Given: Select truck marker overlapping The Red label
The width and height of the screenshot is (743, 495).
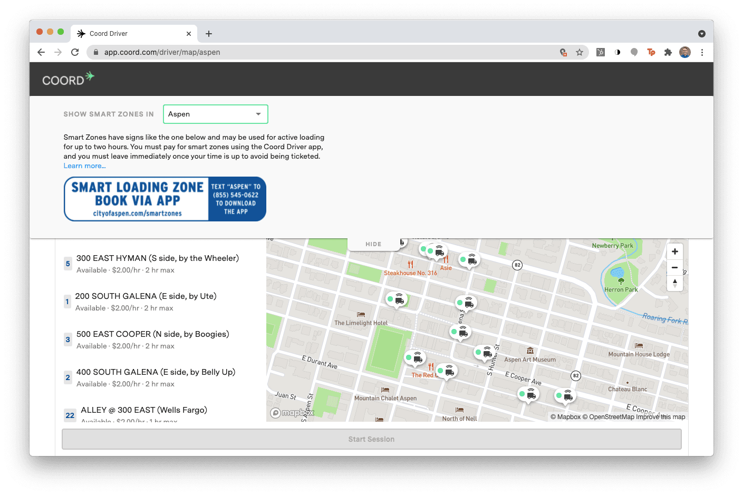Looking at the screenshot, I should [447, 371].
